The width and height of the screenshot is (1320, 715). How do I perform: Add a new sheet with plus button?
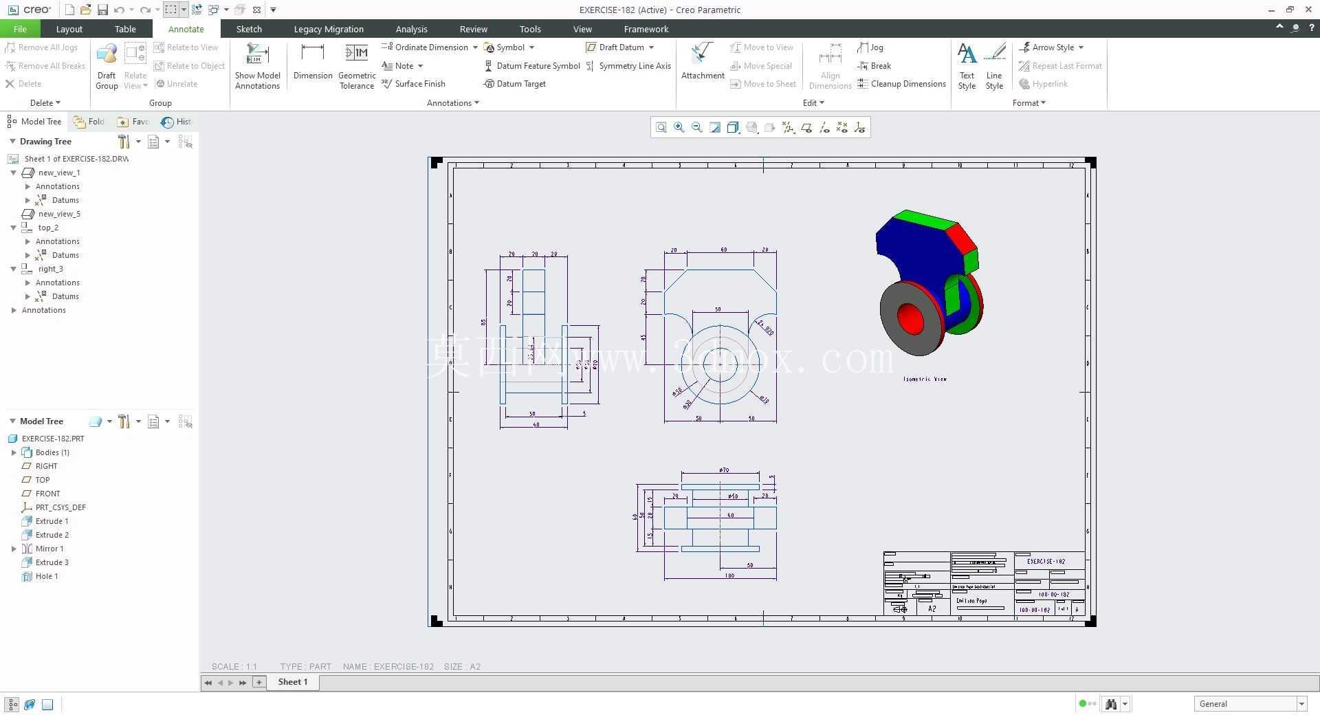(x=258, y=682)
